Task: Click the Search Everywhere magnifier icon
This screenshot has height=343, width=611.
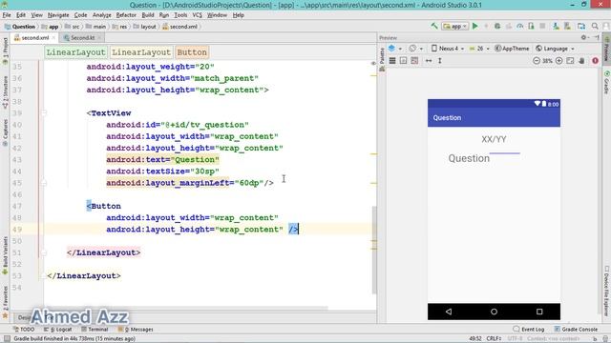Action: [x=595, y=26]
